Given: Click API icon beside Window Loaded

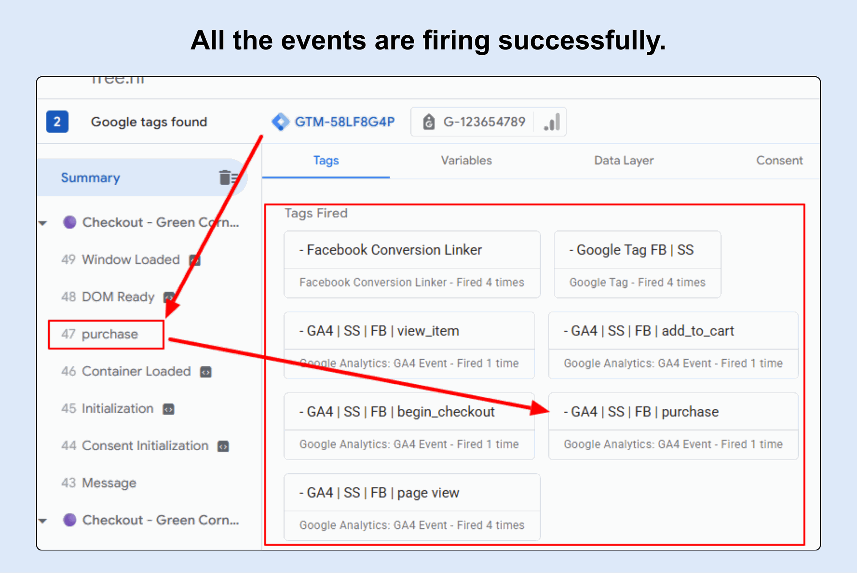Looking at the screenshot, I should point(195,260).
